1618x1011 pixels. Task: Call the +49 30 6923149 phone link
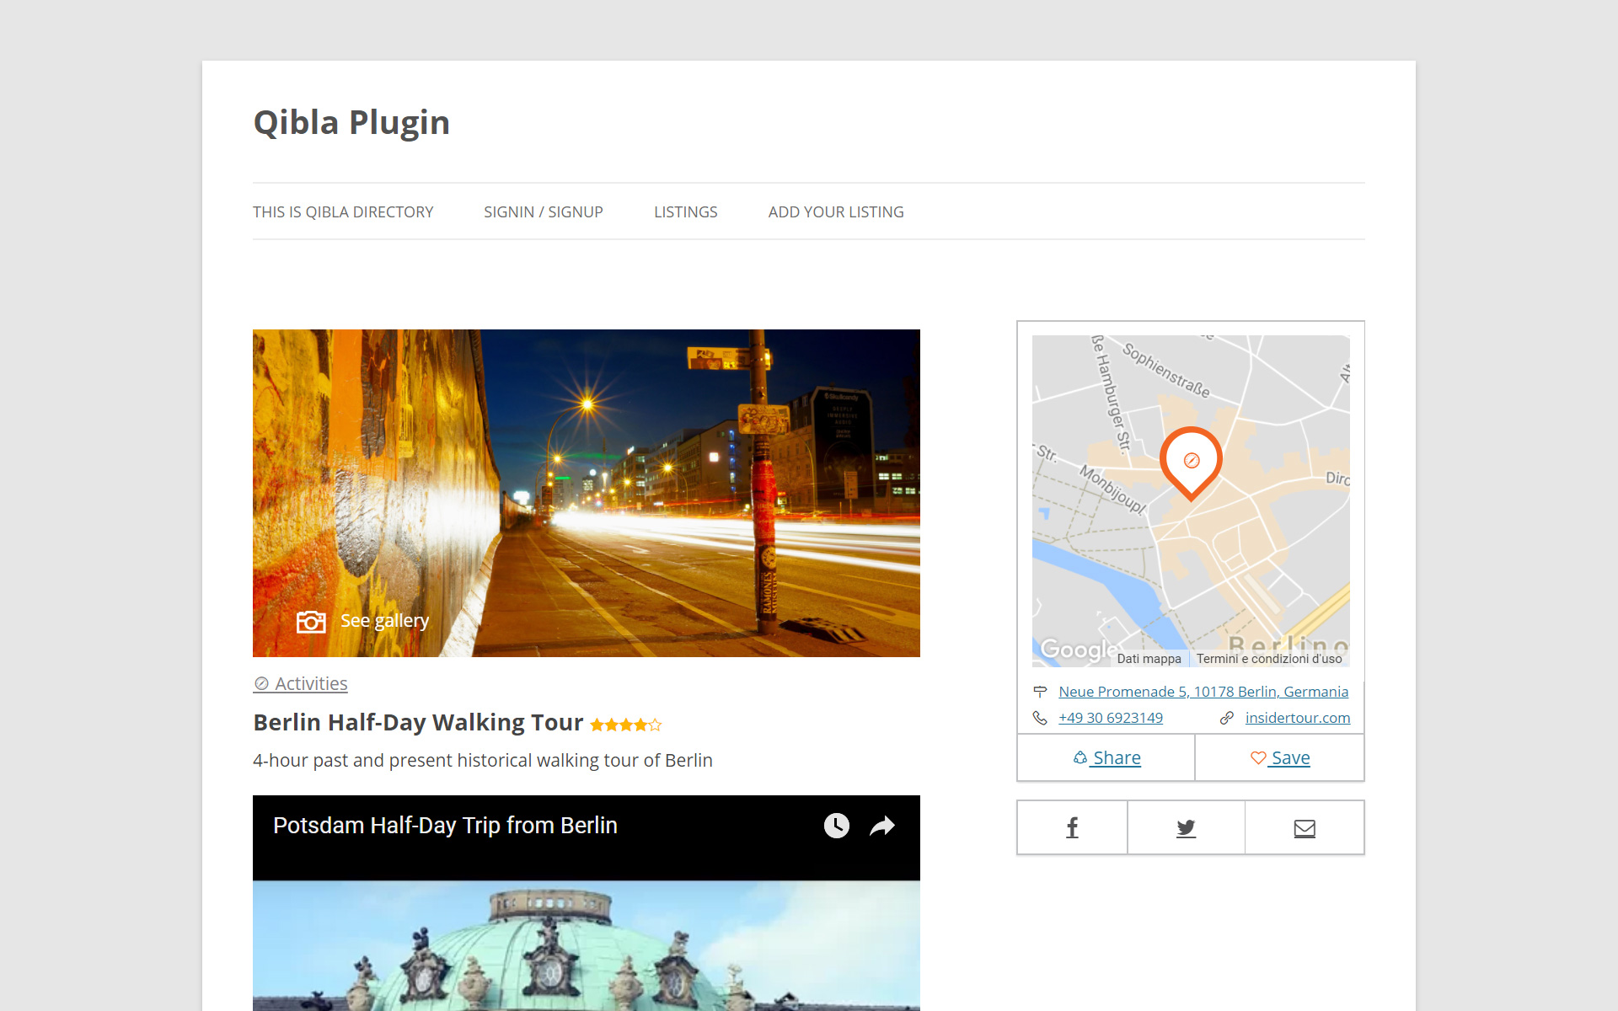[x=1111, y=718]
